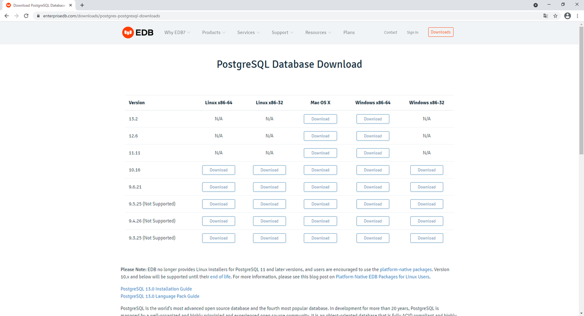Open PostgreSQL 13.0 Language Pack Guide

click(x=160, y=296)
